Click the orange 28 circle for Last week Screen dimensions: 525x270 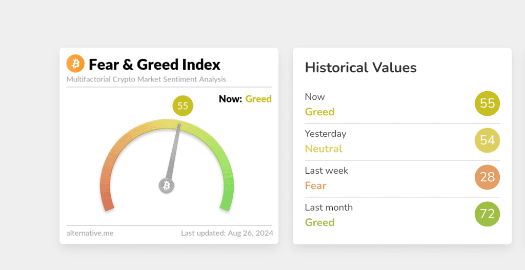coord(487,177)
